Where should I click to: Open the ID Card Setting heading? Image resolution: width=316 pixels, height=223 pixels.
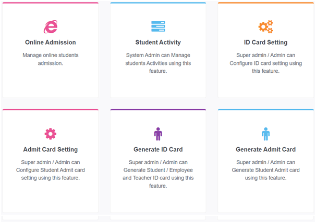tap(265, 43)
